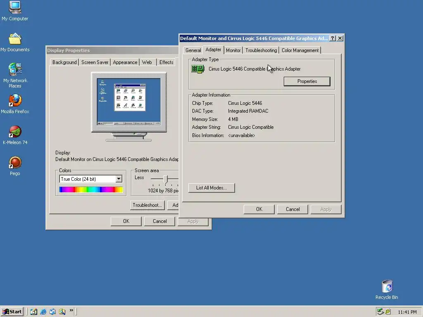Click the 'Cirrus Logic 5446' chip type value
The height and width of the screenshot is (317, 423).
pyautogui.click(x=245, y=103)
